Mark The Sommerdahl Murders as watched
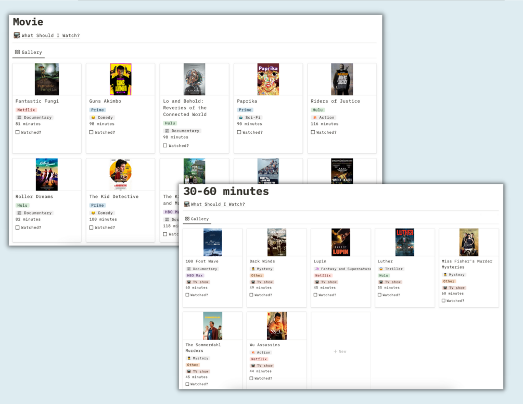This screenshot has height=404, width=523. (187, 384)
